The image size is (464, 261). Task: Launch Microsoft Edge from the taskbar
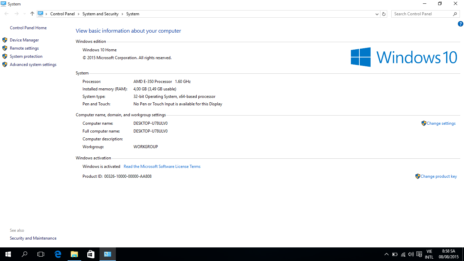58,254
